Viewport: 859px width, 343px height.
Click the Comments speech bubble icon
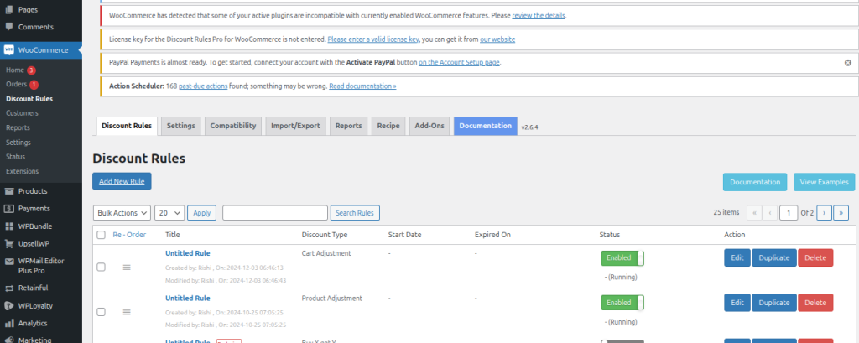(9, 27)
